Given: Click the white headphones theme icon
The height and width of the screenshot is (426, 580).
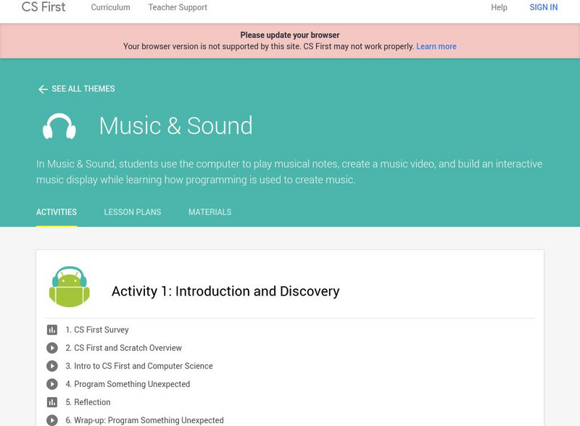Looking at the screenshot, I should coord(59,126).
